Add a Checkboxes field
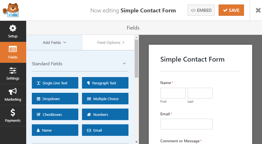Image resolution: width=262 pixels, height=144 pixels. (55, 114)
